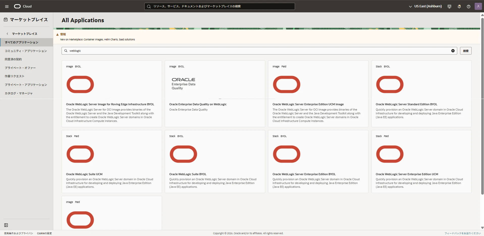Image resolution: width=484 pixels, height=236 pixels.
Task: Open カタログ・マネージャ in the sidebar
Action: click(x=19, y=93)
